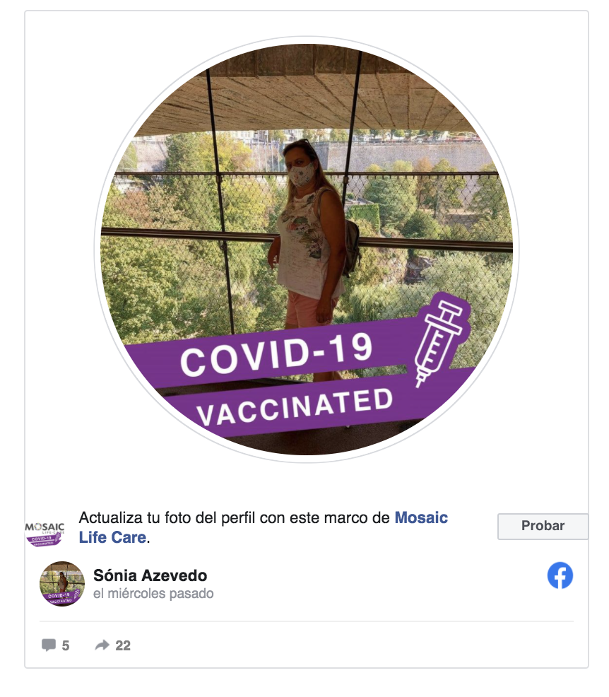609x697 pixels.
Task: Open the Mosaic Life Care page link
Action: 421,517
